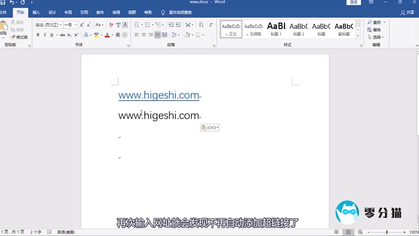The width and height of the screenshot is (419, 236).
Task: Select the 标题 1 heading style thumbnail
Action: click(x=276, y=28)
